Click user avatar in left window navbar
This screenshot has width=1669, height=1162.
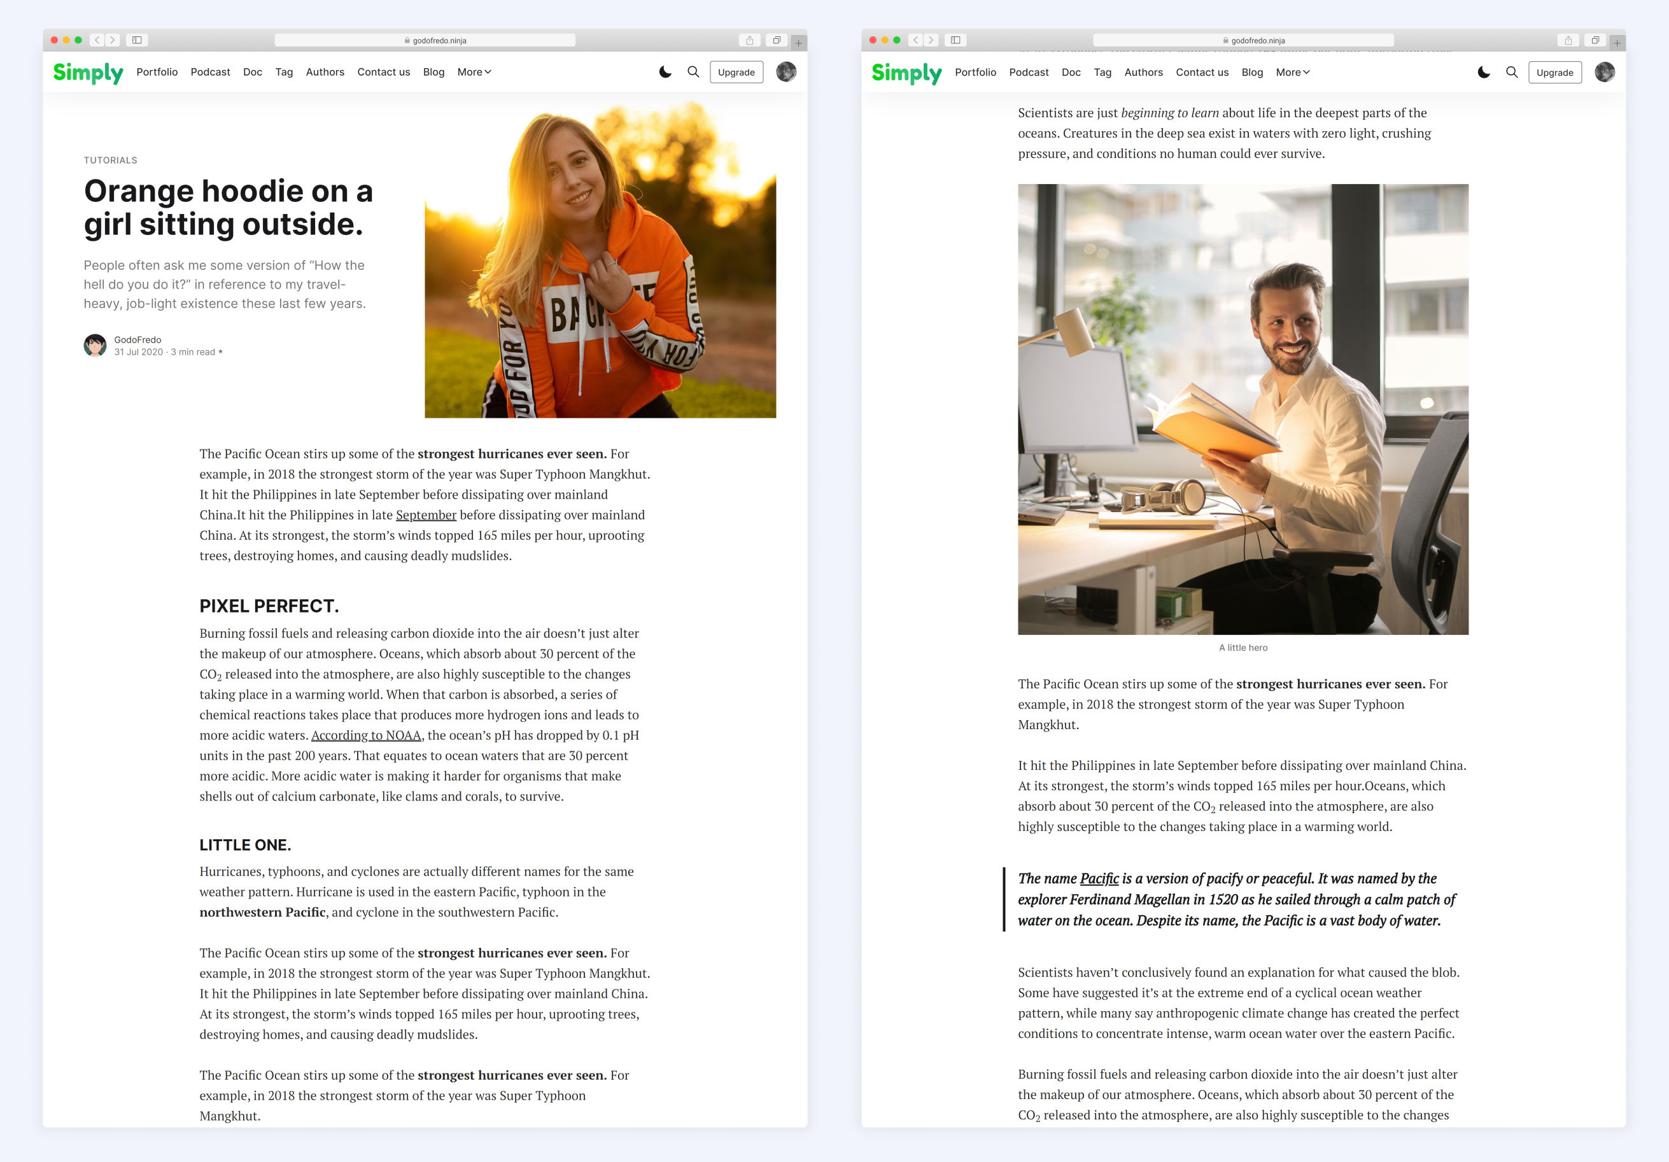pos(785,72)
